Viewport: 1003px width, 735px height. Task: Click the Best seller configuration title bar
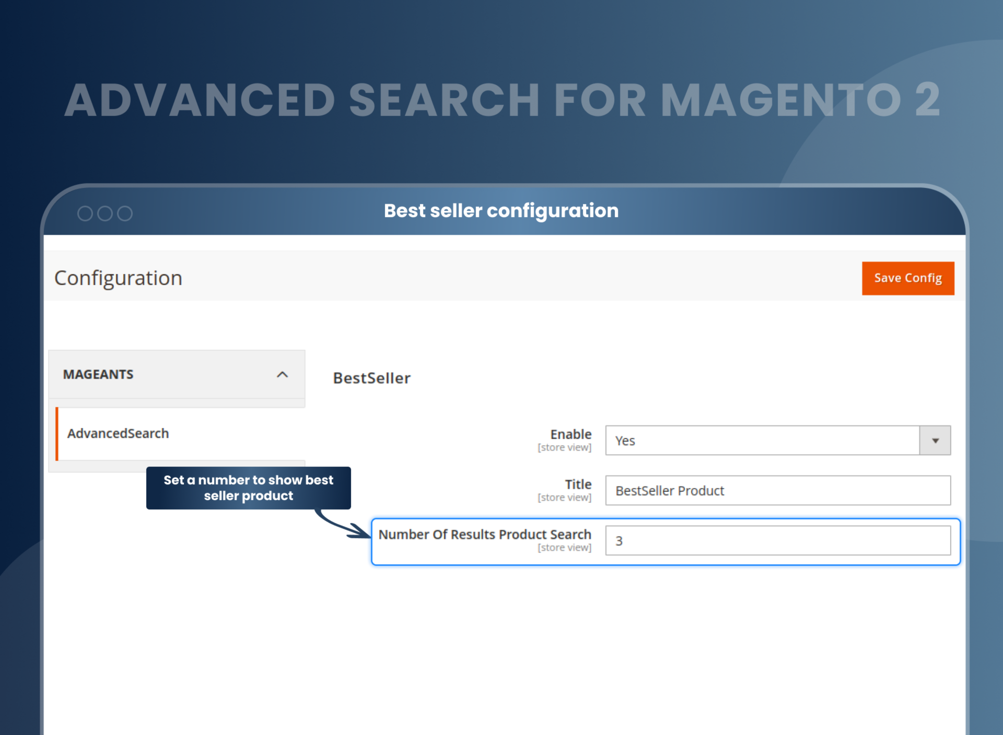501,210
